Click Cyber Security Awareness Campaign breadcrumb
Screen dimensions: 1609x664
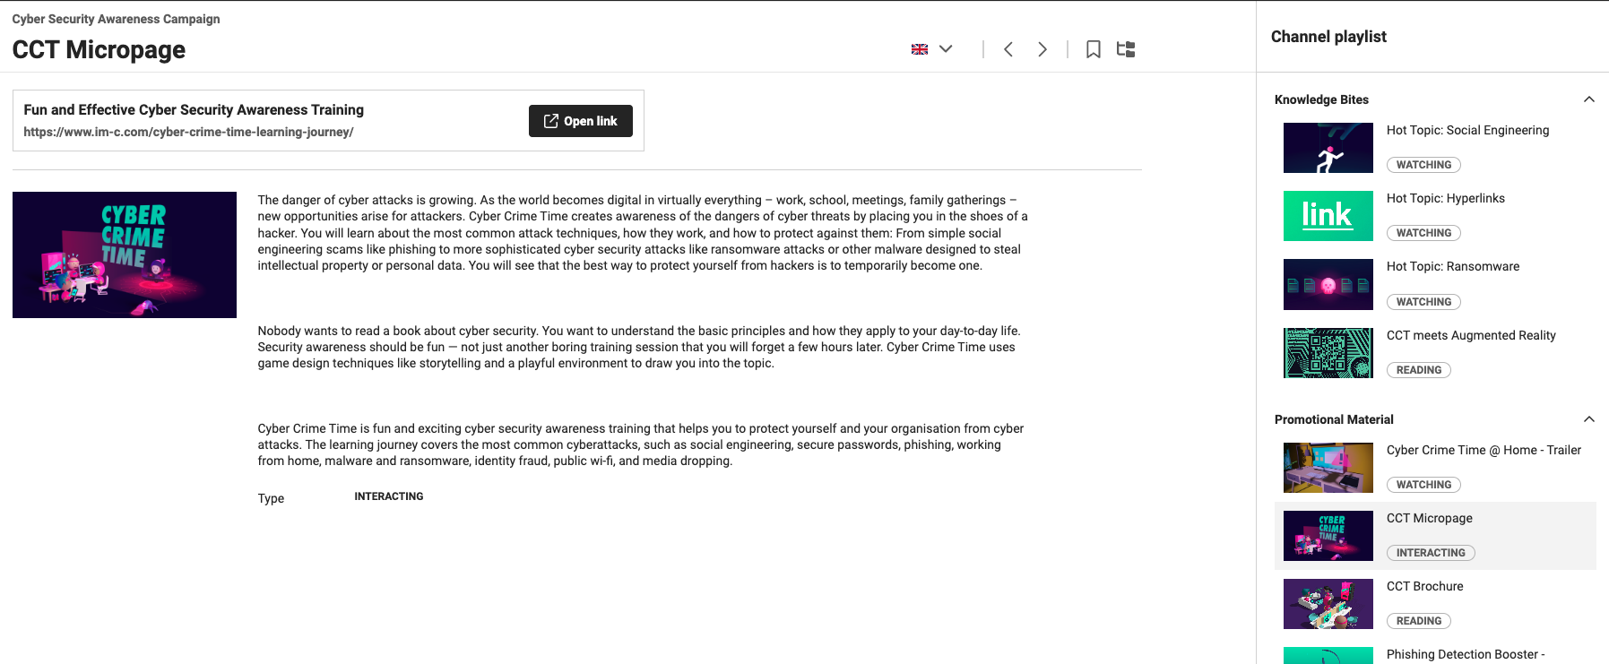coord(116,19)
